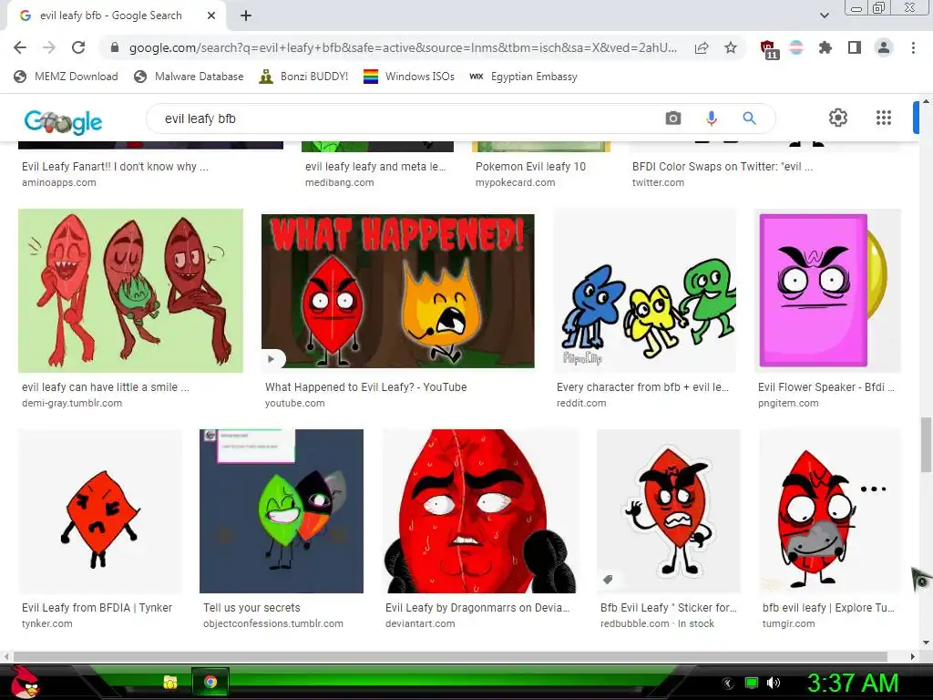The height and width of the screenshot is (700, 933).
Task: Open 'Tell us your secrets' image
Action: coord(282,511)
